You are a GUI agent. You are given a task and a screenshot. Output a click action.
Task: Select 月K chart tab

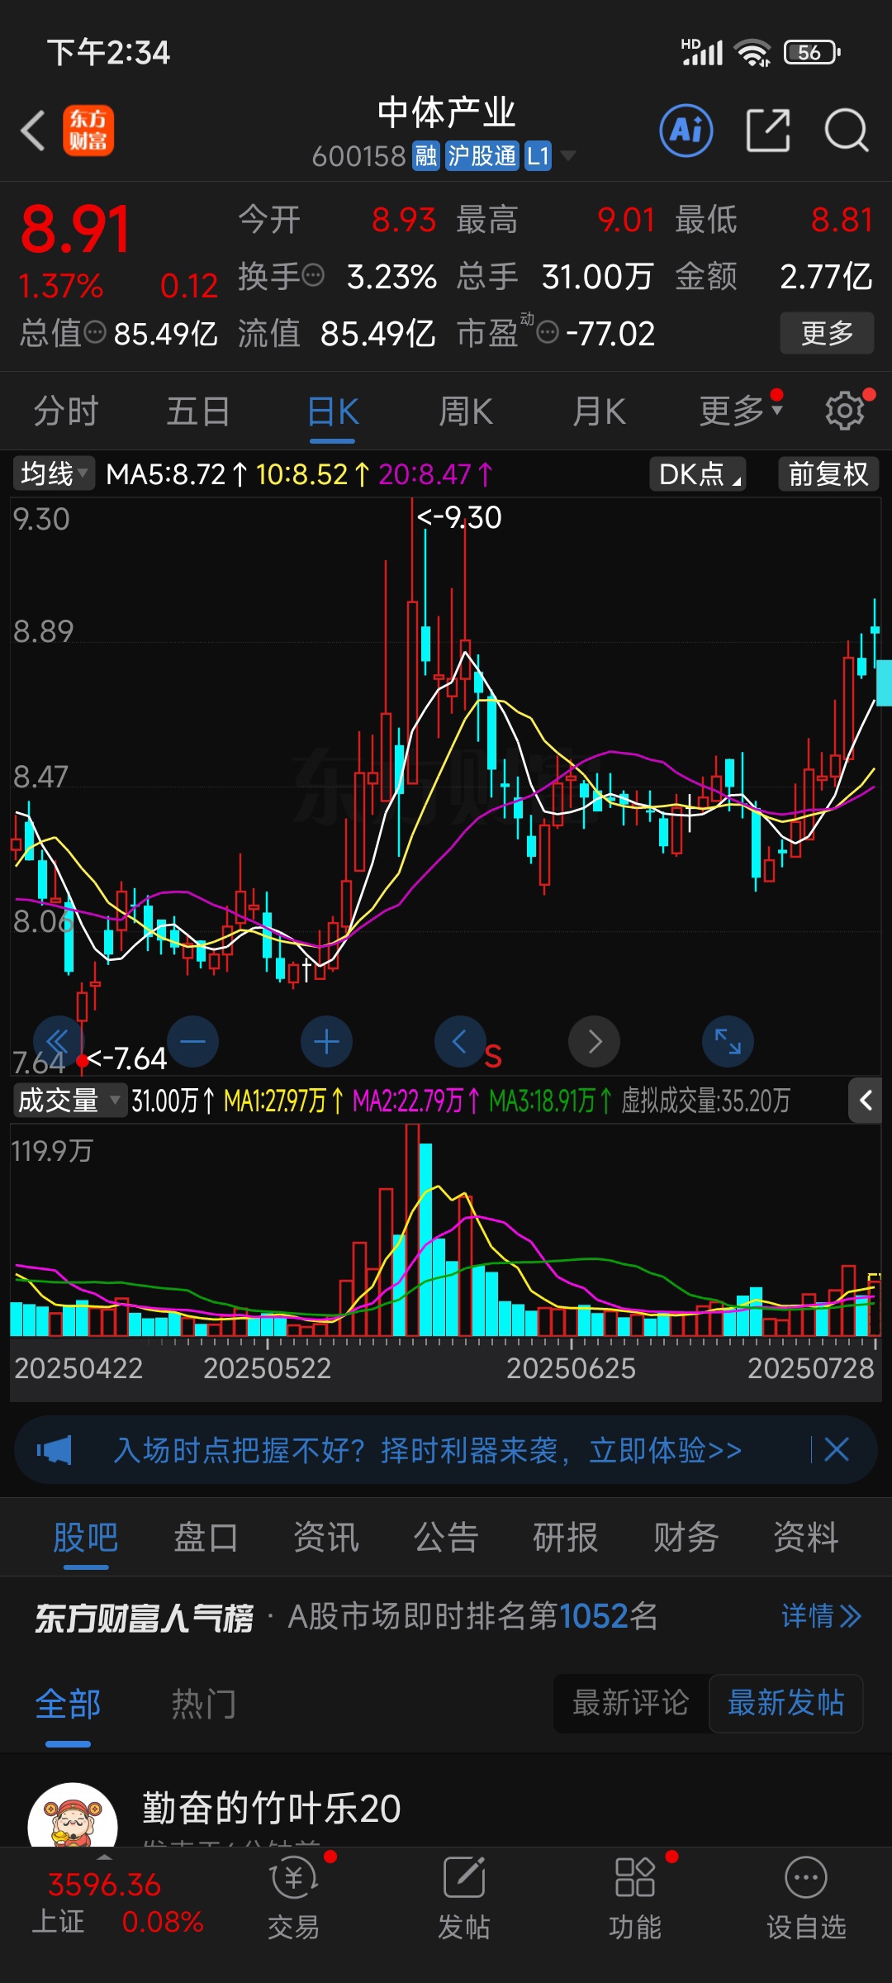600,411
